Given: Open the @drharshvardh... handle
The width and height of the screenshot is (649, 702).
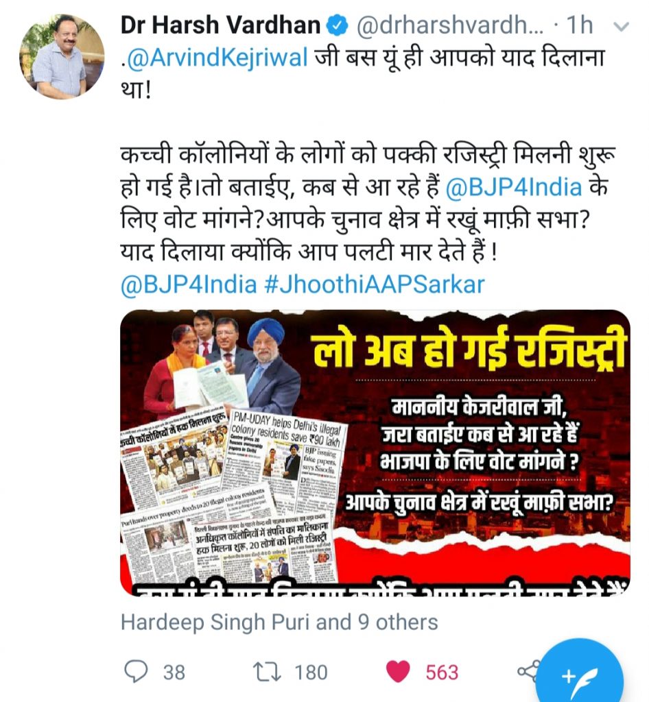Looking at the screenshot, I should [449, 25].
